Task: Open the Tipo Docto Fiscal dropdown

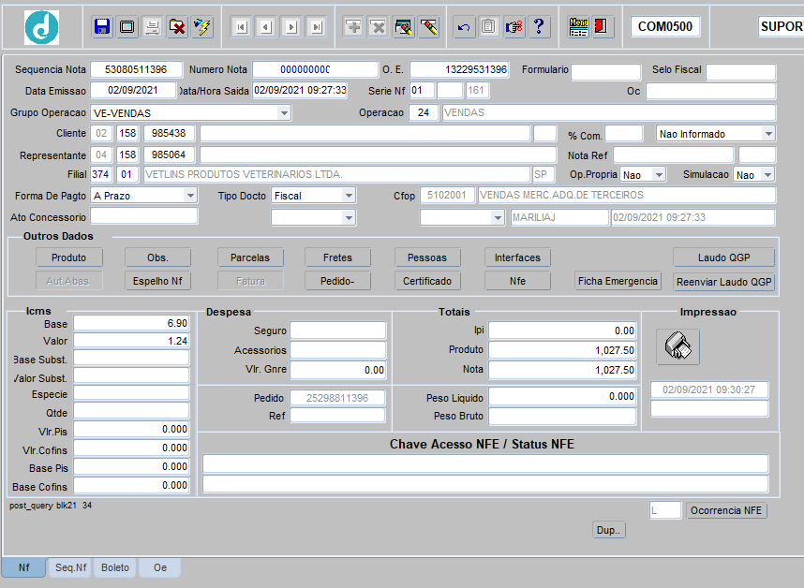Action: click(x=349, y=196)
